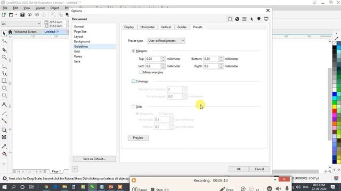Viewport: 341px width, 191px height.
Task: Select the Ellipse tool in toolbox
Action: [4, 88]
